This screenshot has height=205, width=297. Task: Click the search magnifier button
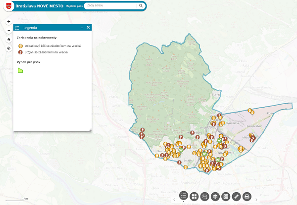[141, 6]
